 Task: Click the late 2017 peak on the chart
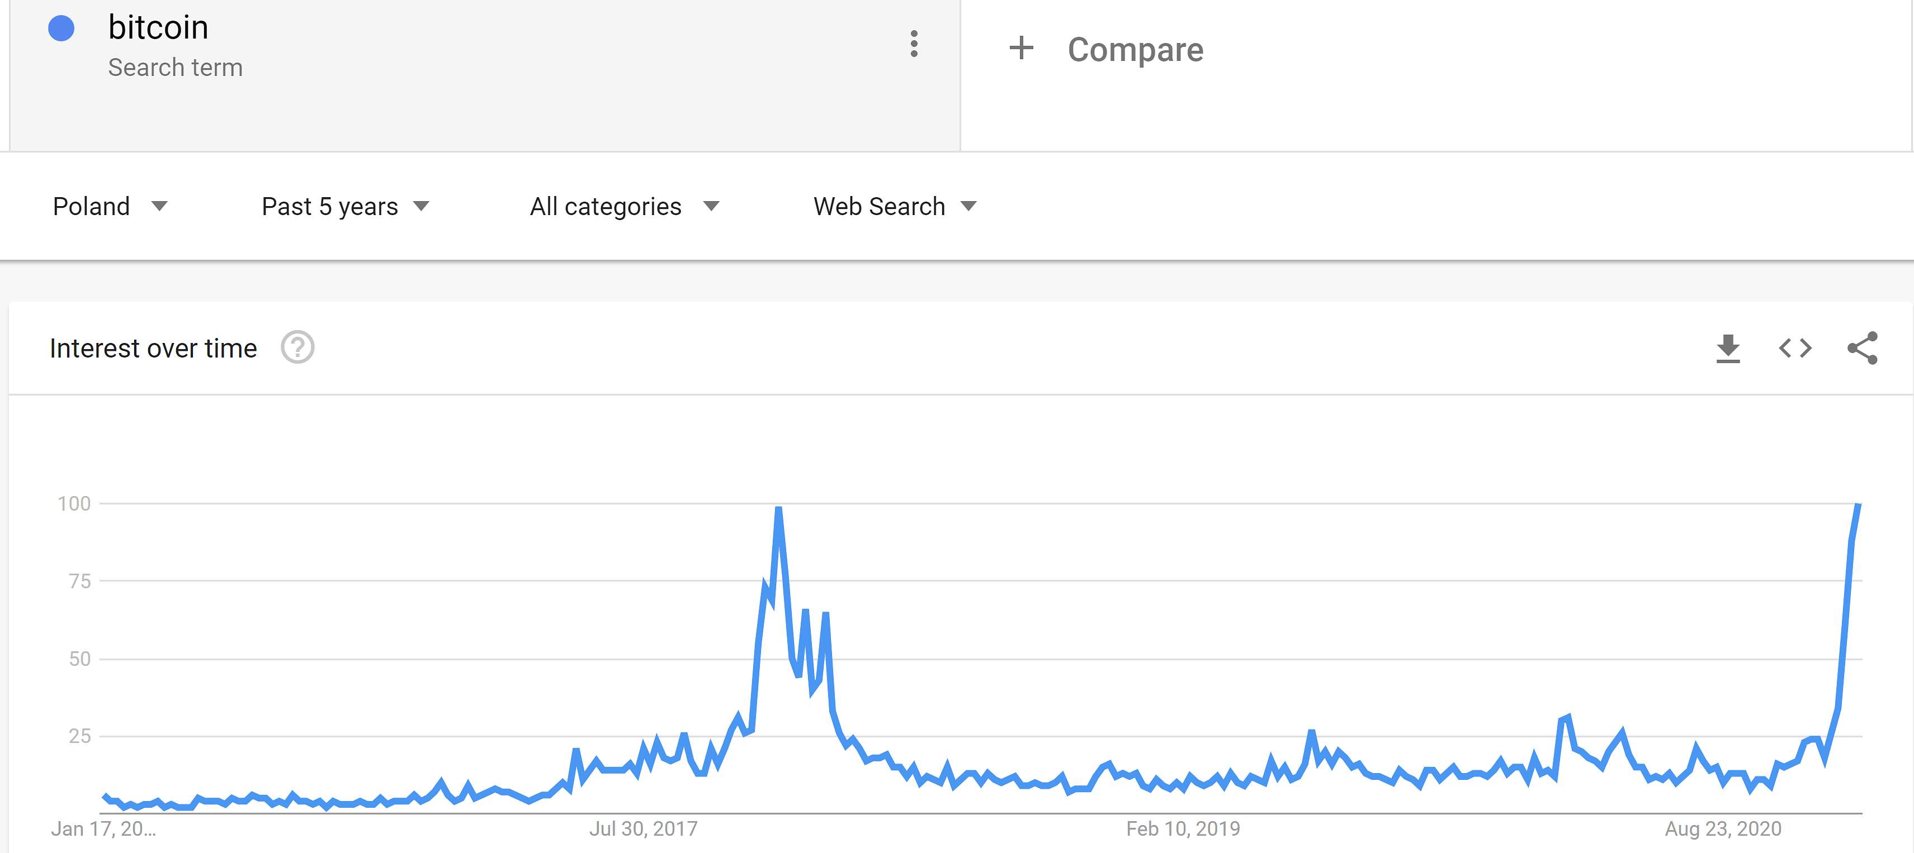point(778,509)
